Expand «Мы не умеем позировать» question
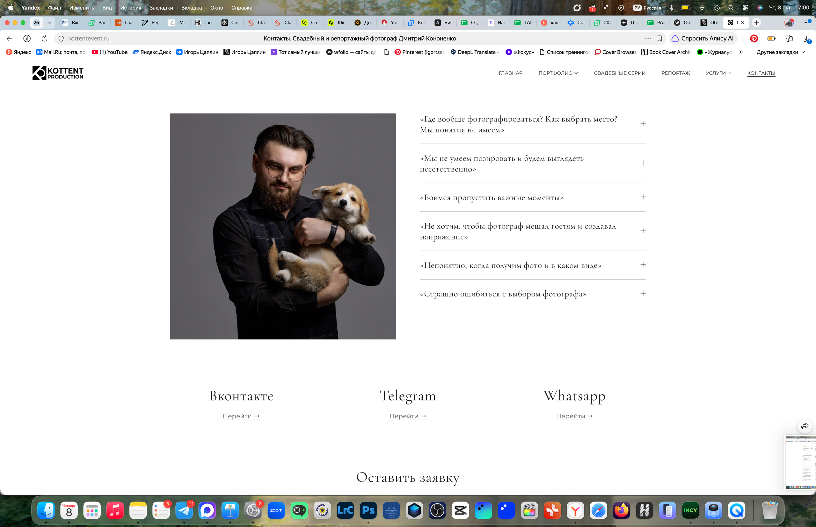This screenshot has width=816, height=527. click(533, 164)
